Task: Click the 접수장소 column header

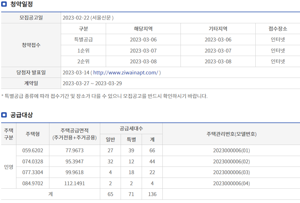Action: click(x=278, y=29)
